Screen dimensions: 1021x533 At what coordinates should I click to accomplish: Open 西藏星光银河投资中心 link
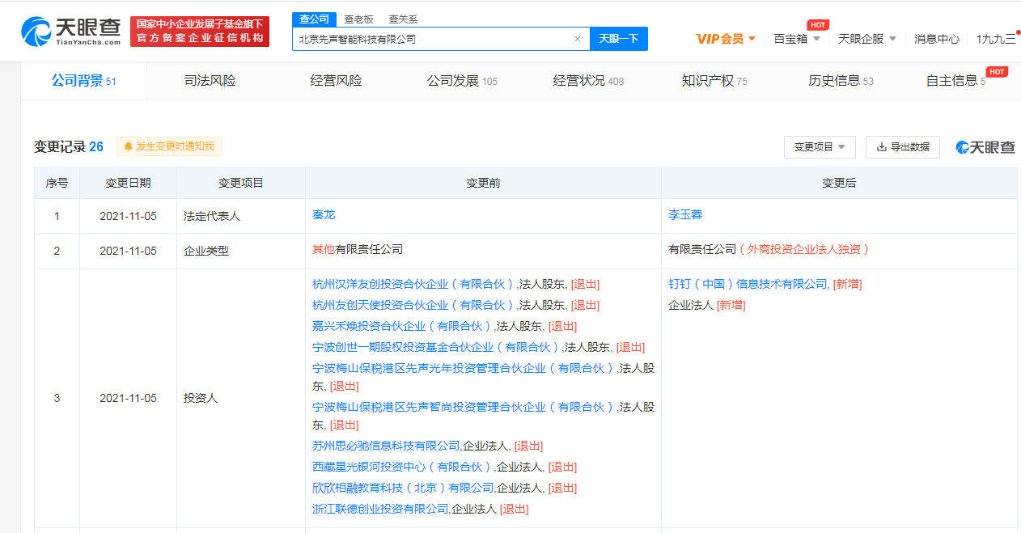pos(402,467)
